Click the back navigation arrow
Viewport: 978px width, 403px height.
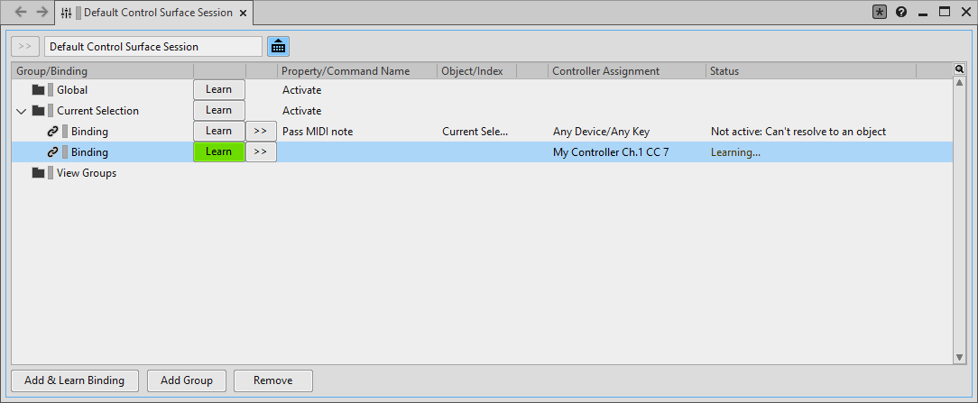20,12
